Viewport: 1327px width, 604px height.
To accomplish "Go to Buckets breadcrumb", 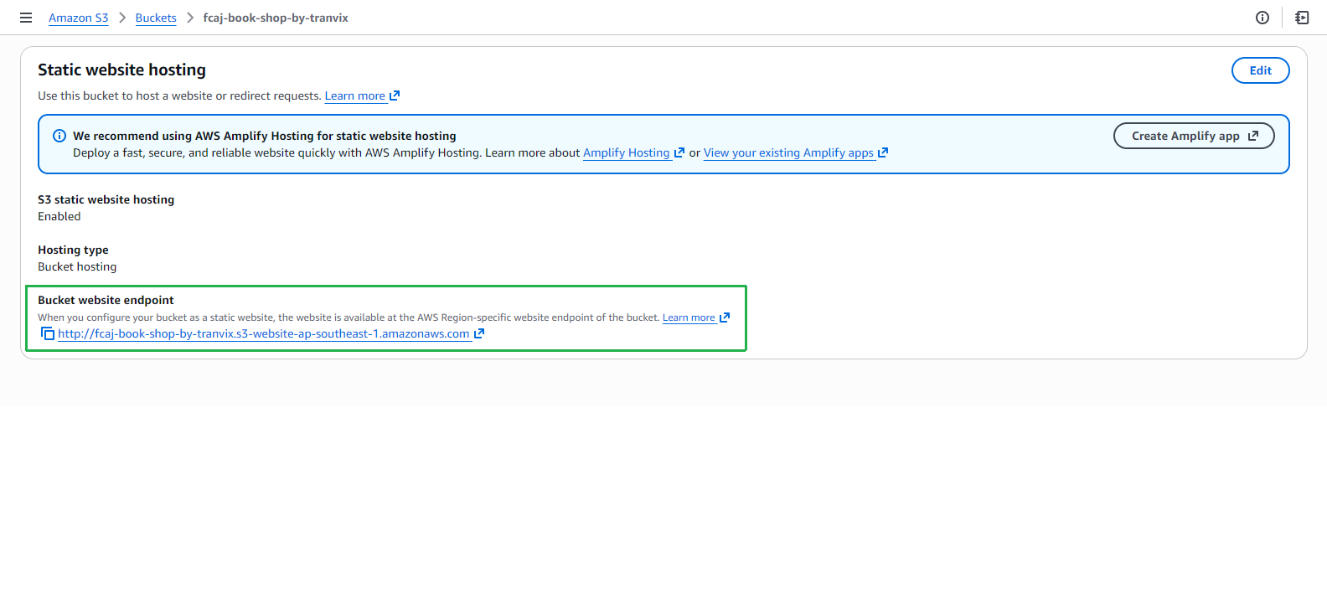I will click(x=156, y=18).
